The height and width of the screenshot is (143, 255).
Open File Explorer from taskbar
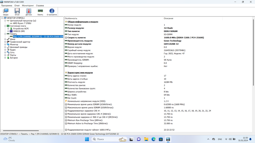[146, 139]
